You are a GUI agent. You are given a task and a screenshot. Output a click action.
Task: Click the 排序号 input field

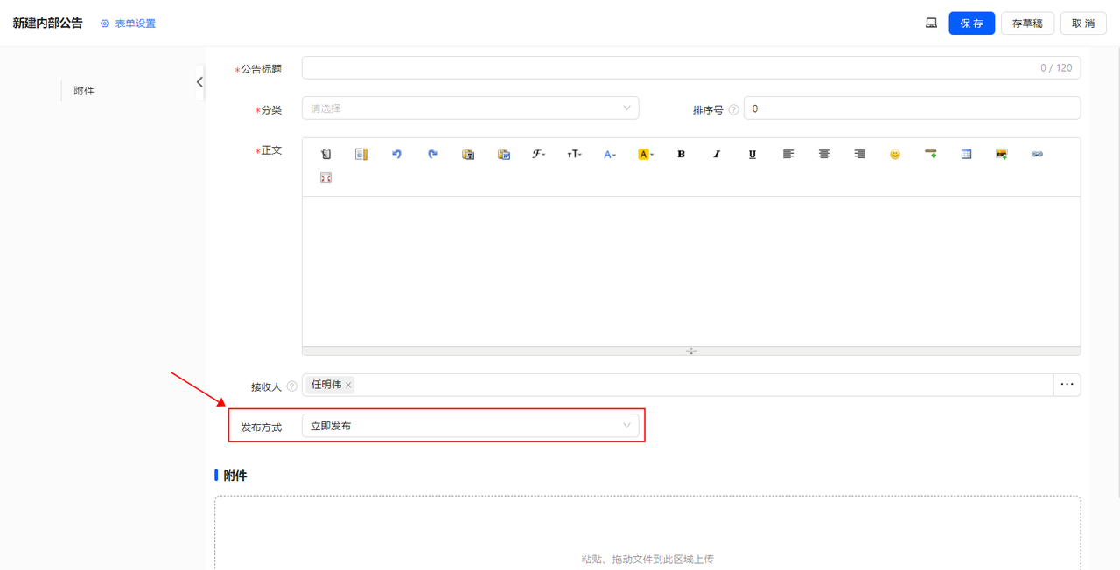(x=912, y=108)
